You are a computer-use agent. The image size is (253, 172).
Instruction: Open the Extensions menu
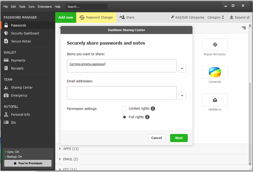[x=45, y=7]
